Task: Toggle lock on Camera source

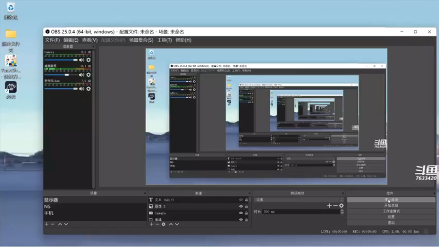Action: 246,213
